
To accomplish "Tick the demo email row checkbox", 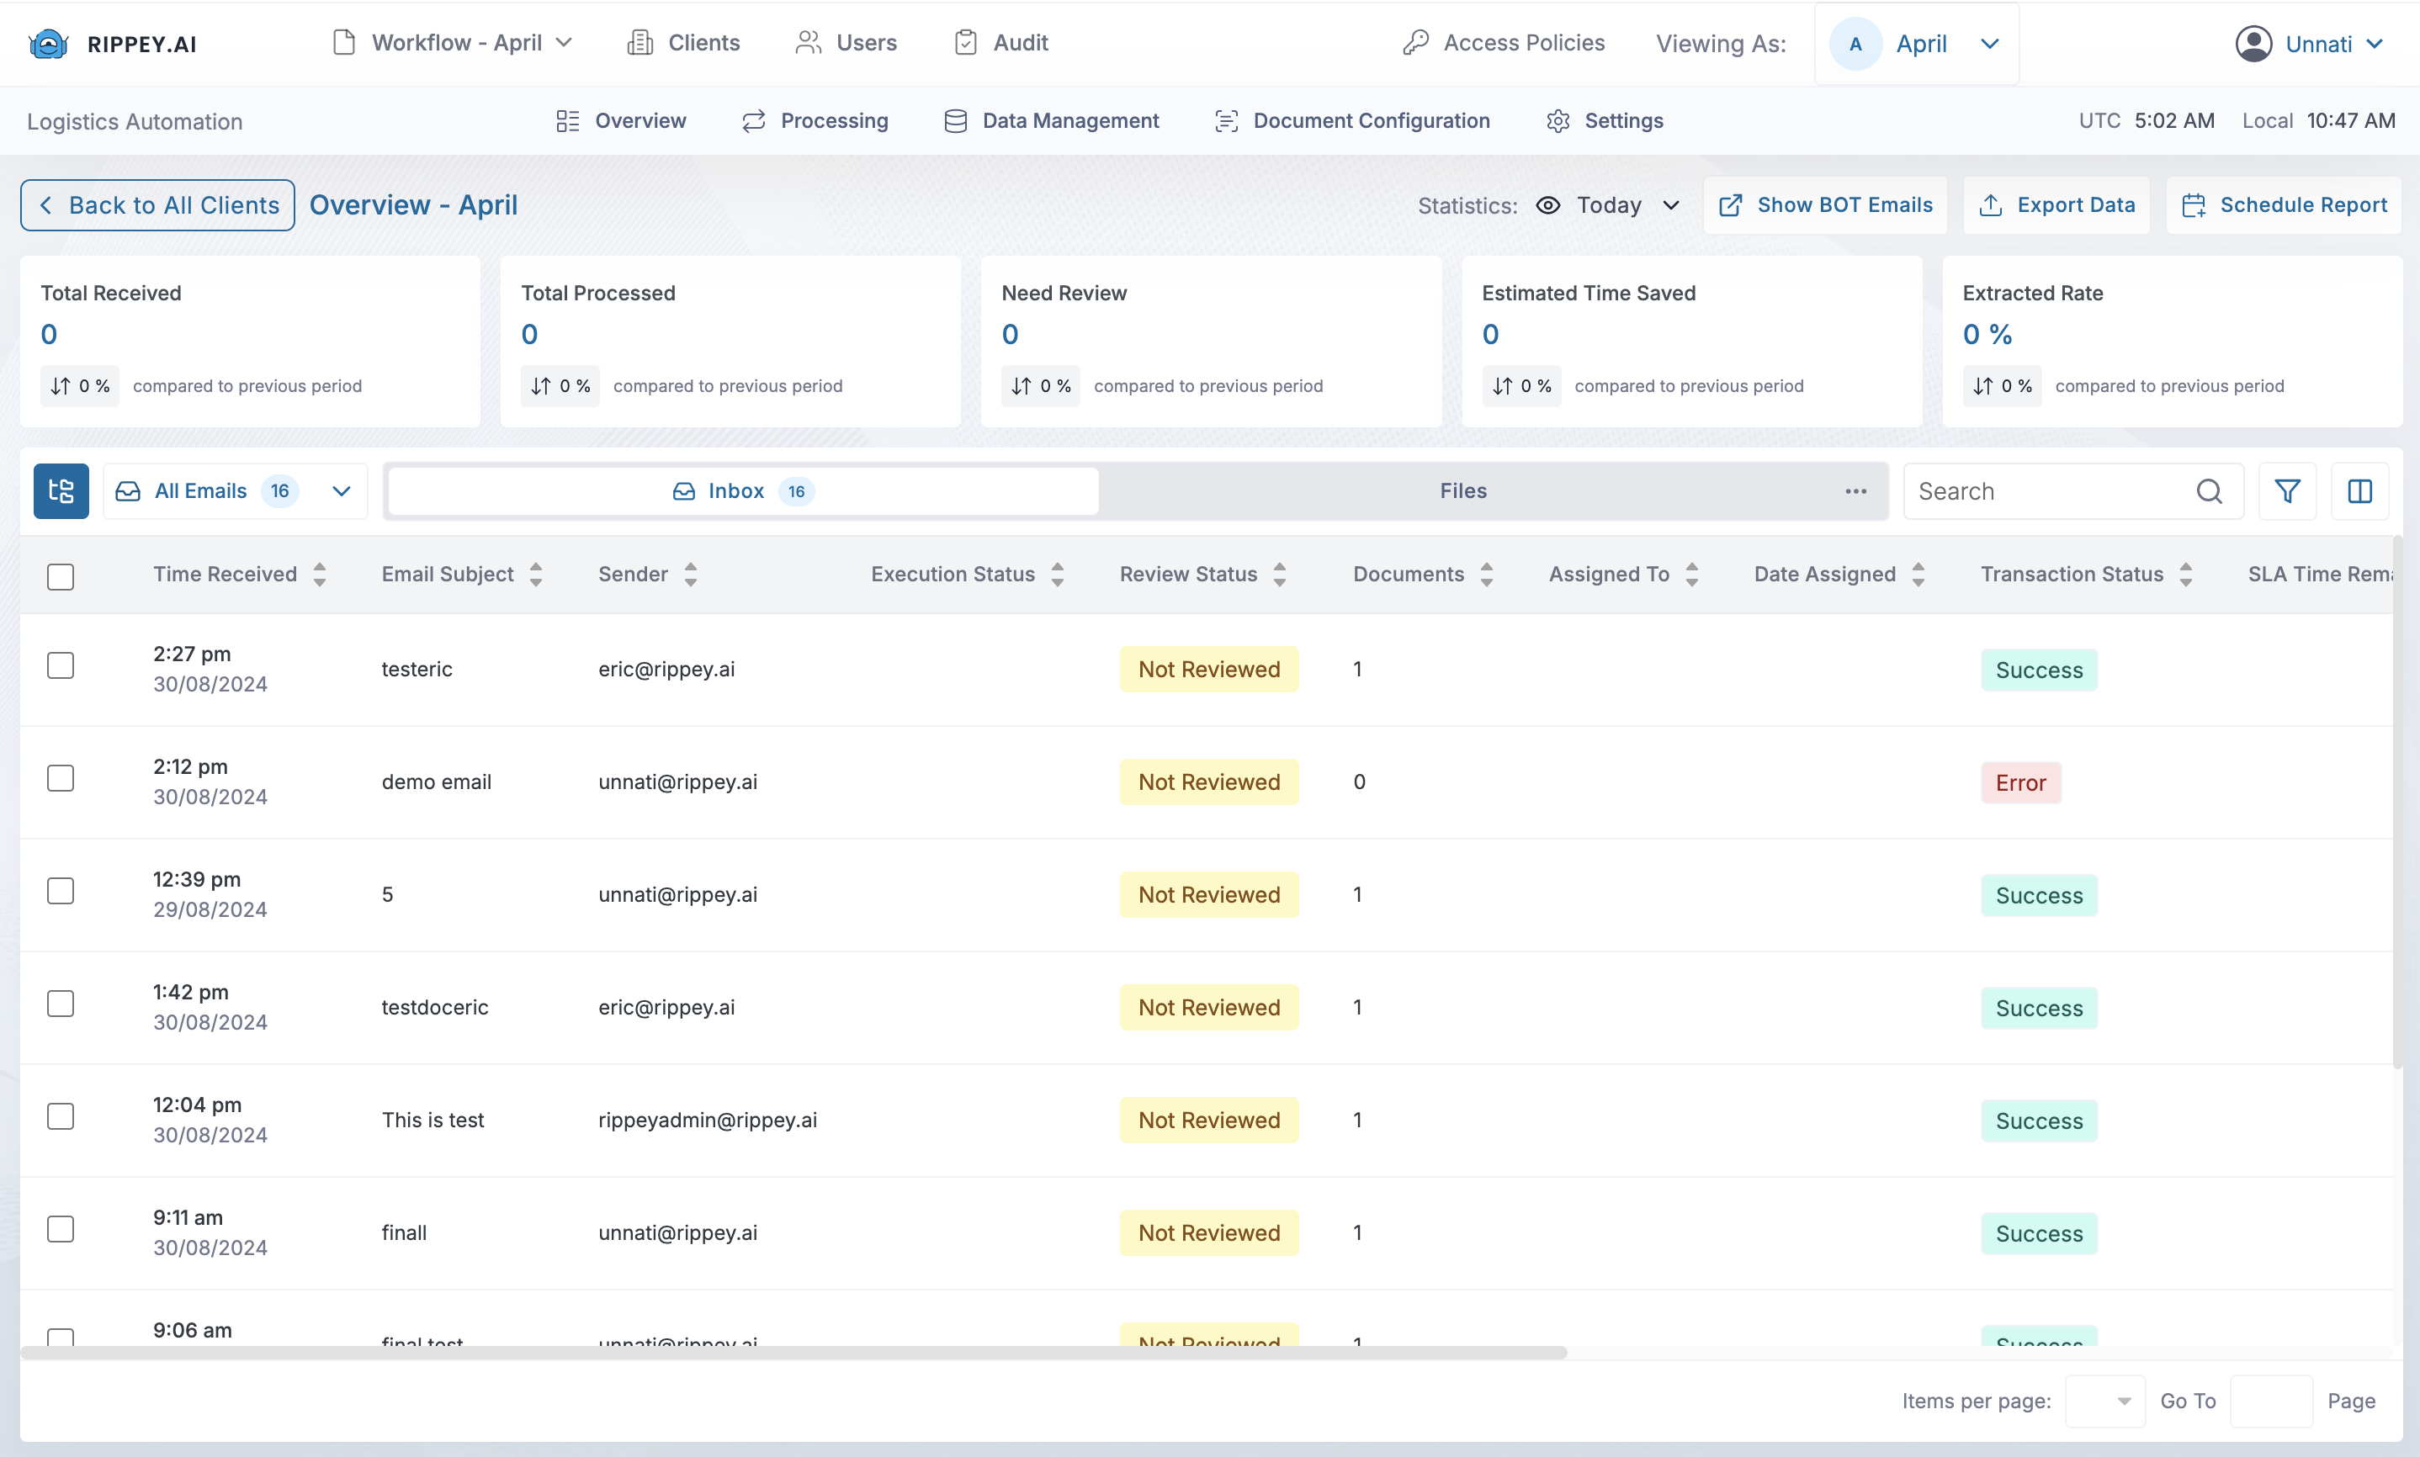I will tap(61, 779).
